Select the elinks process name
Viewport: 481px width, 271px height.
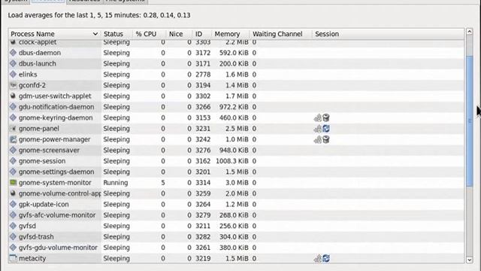[x=28, y=75]
